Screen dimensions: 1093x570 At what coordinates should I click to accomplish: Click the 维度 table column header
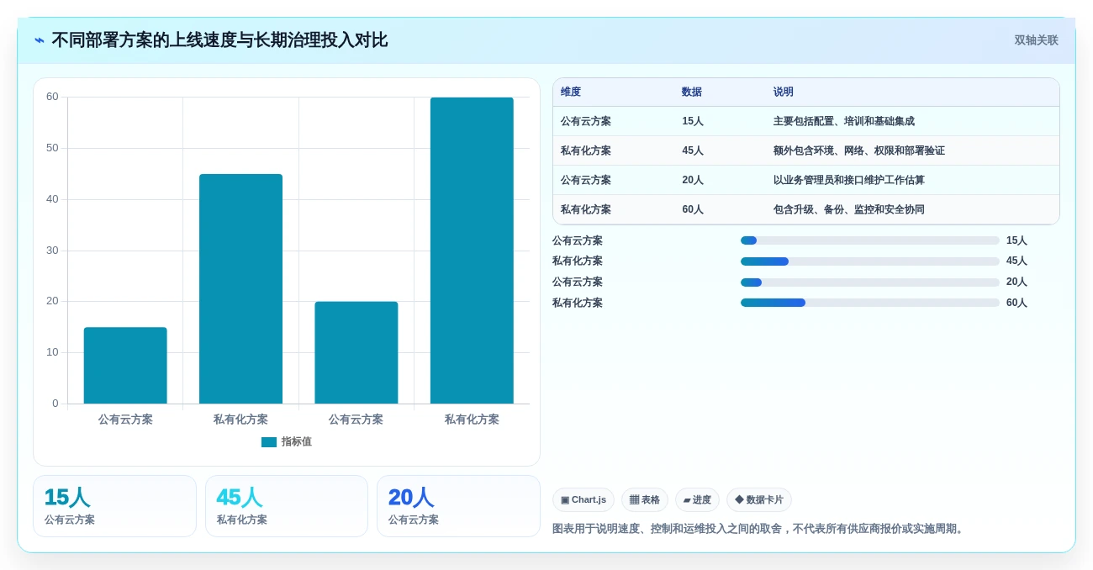[571, 92]
